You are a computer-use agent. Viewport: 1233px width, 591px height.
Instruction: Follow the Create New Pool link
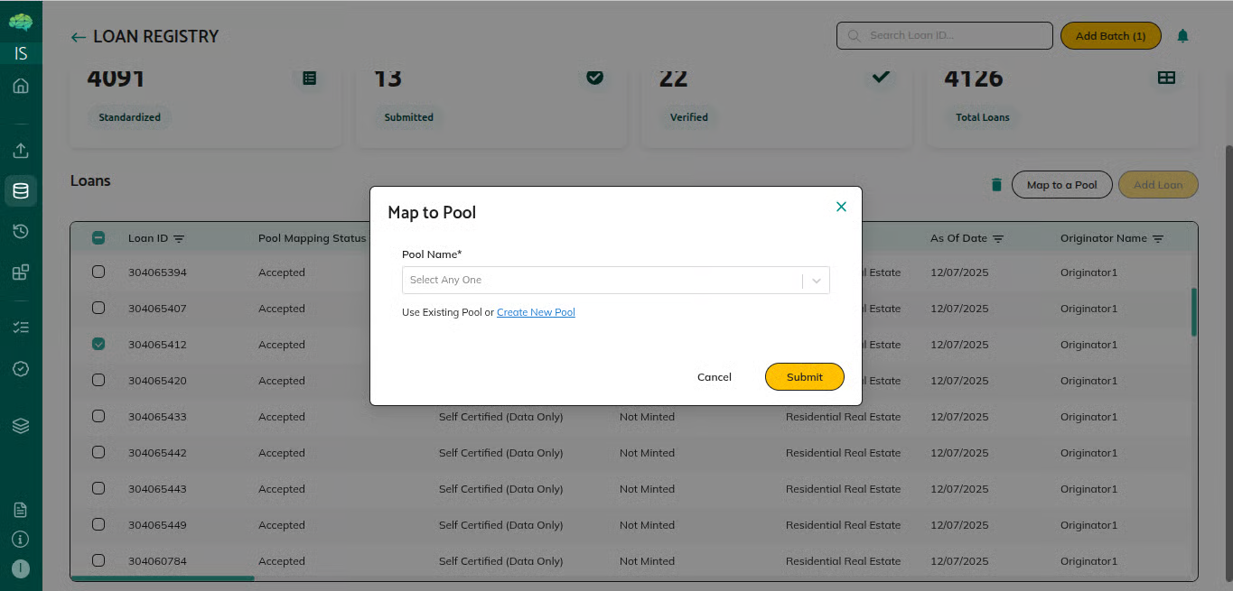[536, 312]
